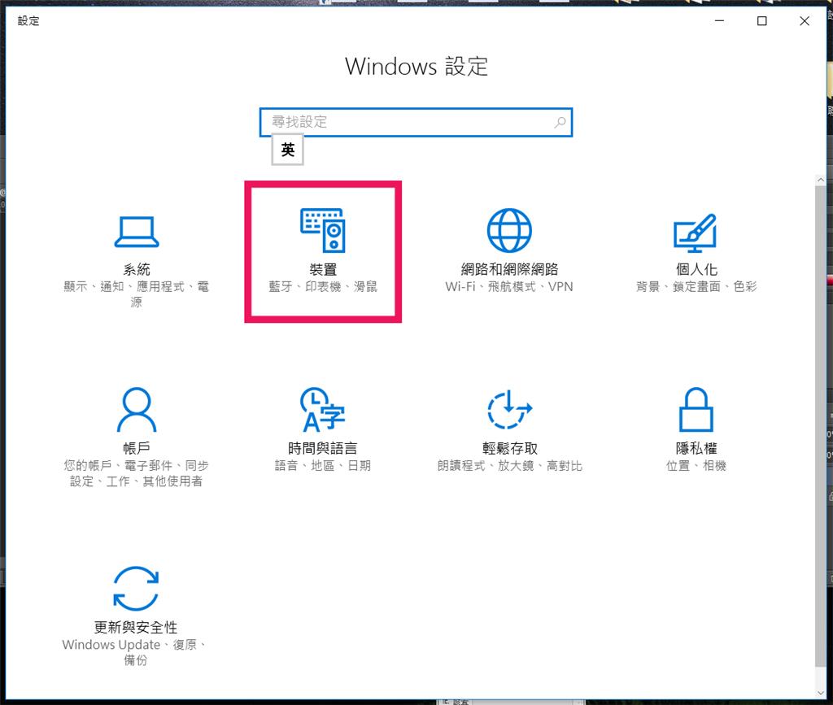Open the 帳戶 person icon
The height and width of the screenshot is (705, 833).
point(137,409)
